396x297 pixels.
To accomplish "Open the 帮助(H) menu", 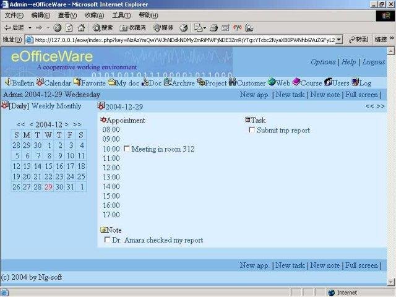I will click(x=148, y=15).
